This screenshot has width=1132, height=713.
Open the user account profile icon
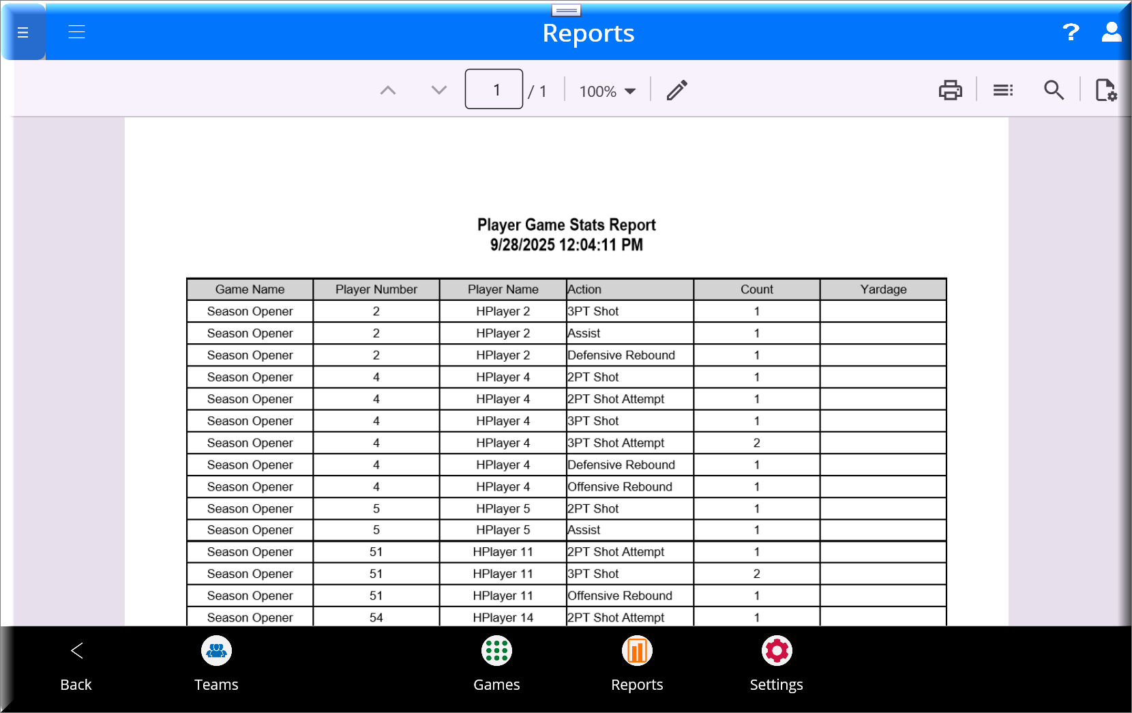(x=1111, y=32)
